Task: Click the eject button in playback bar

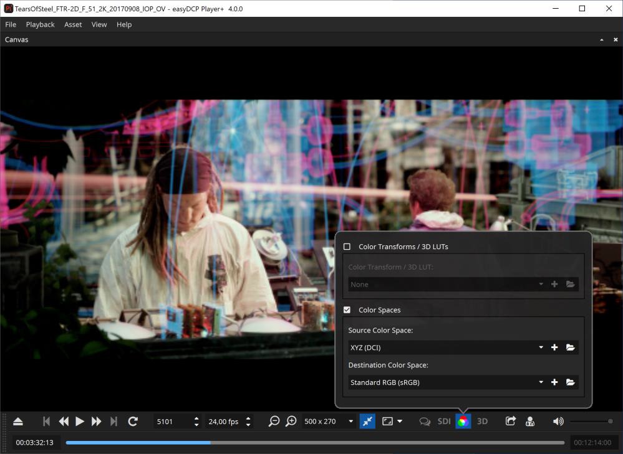Action: (x=18, y=422)
